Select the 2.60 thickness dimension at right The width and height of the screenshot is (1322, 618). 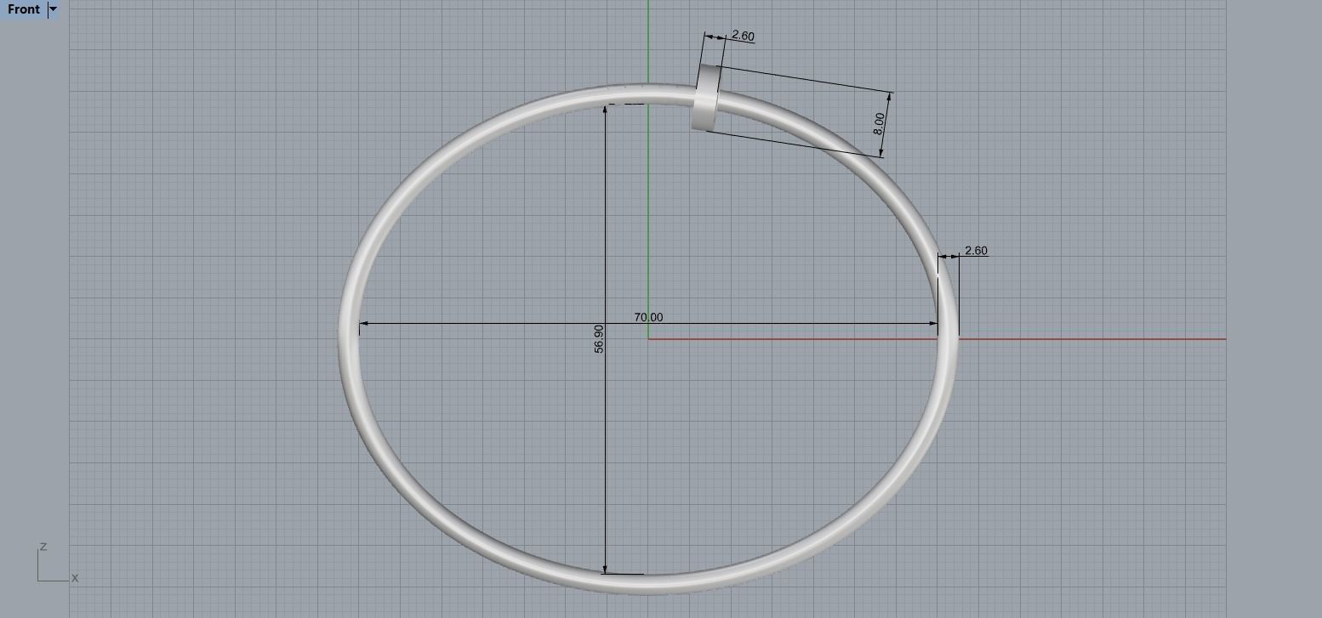click(x=976, y=251)
